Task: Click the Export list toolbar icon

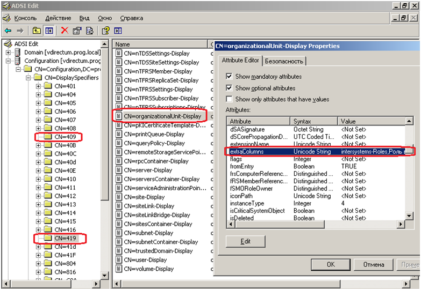Action: (x=89, y=31)
